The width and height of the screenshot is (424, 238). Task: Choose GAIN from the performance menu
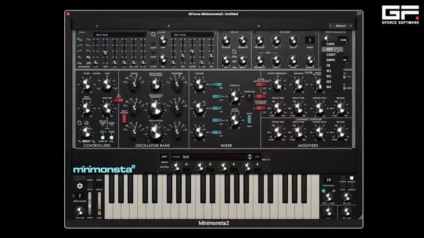coord(330,44)
